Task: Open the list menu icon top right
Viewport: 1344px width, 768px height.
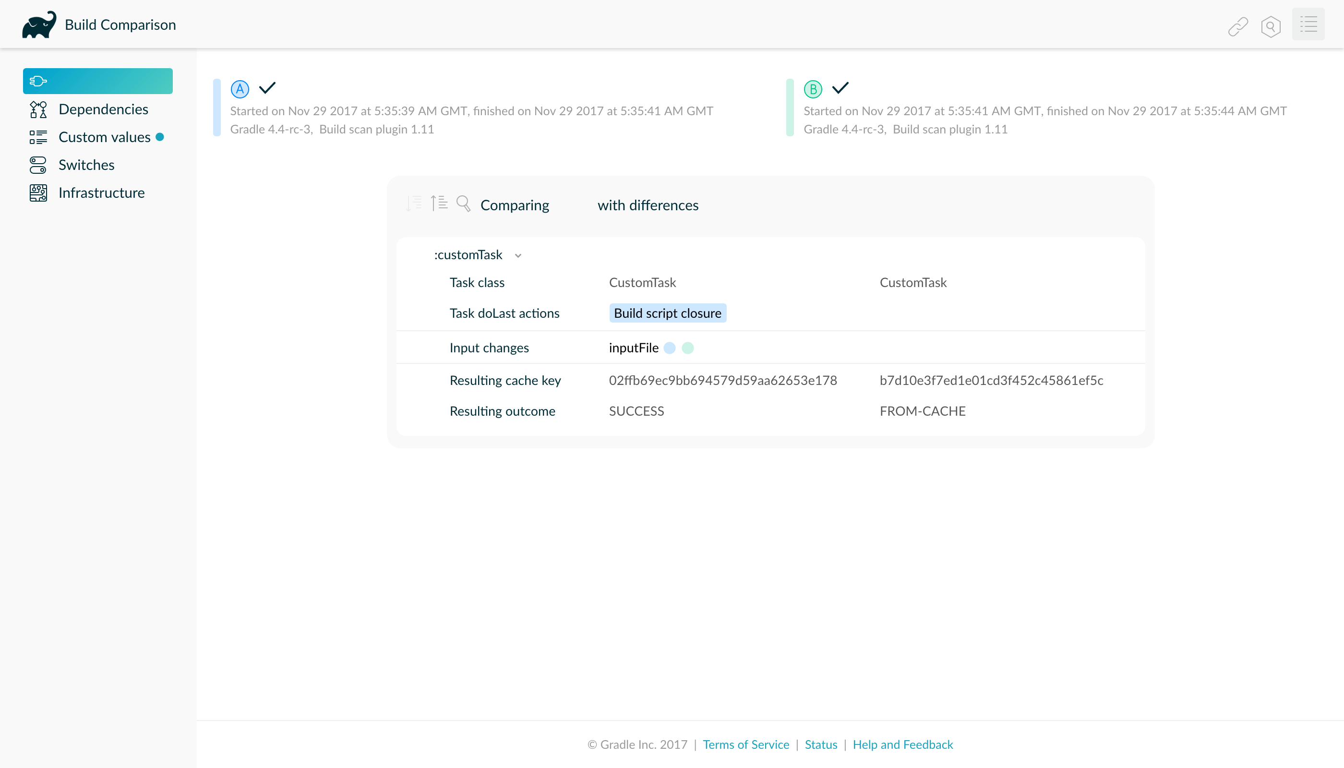Action: click(1308, 25)
